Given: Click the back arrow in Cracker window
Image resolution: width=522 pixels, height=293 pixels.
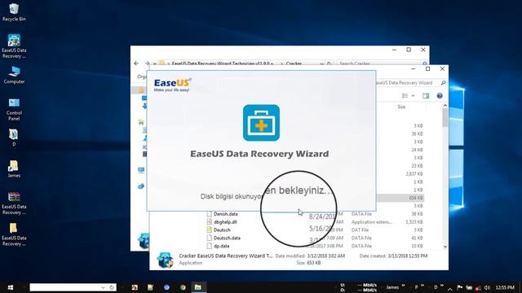Looking at the screenshot, I should 136,63.
